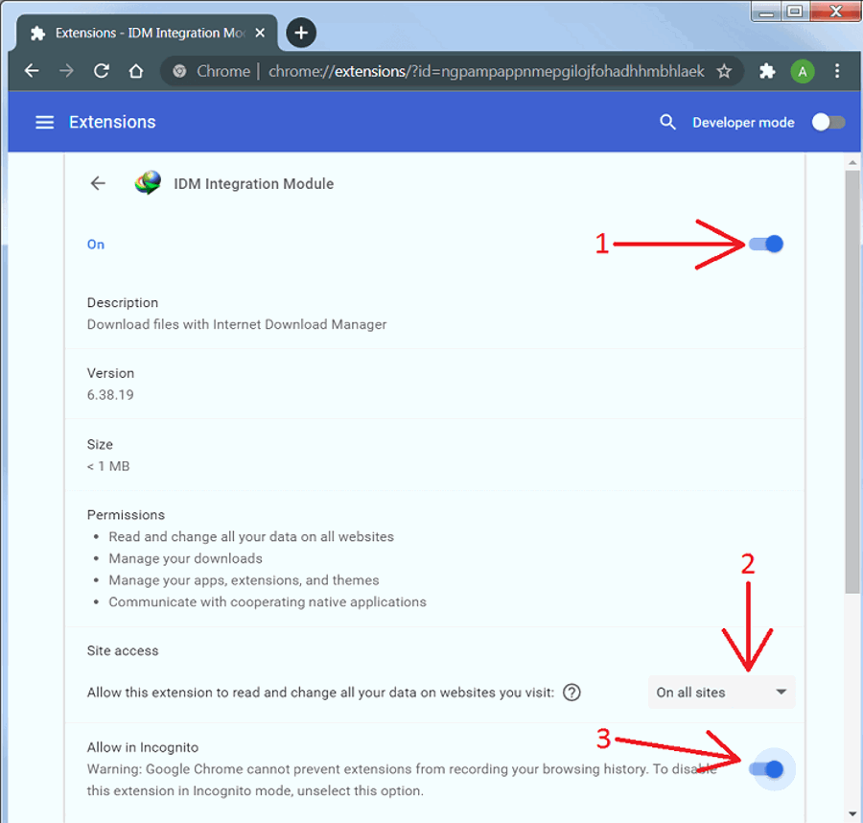Image resolution: width=863 pixels, height=823 pixels.
Task: Click 'Download files with Internet Download Manager' text
Action: (237, 324)
